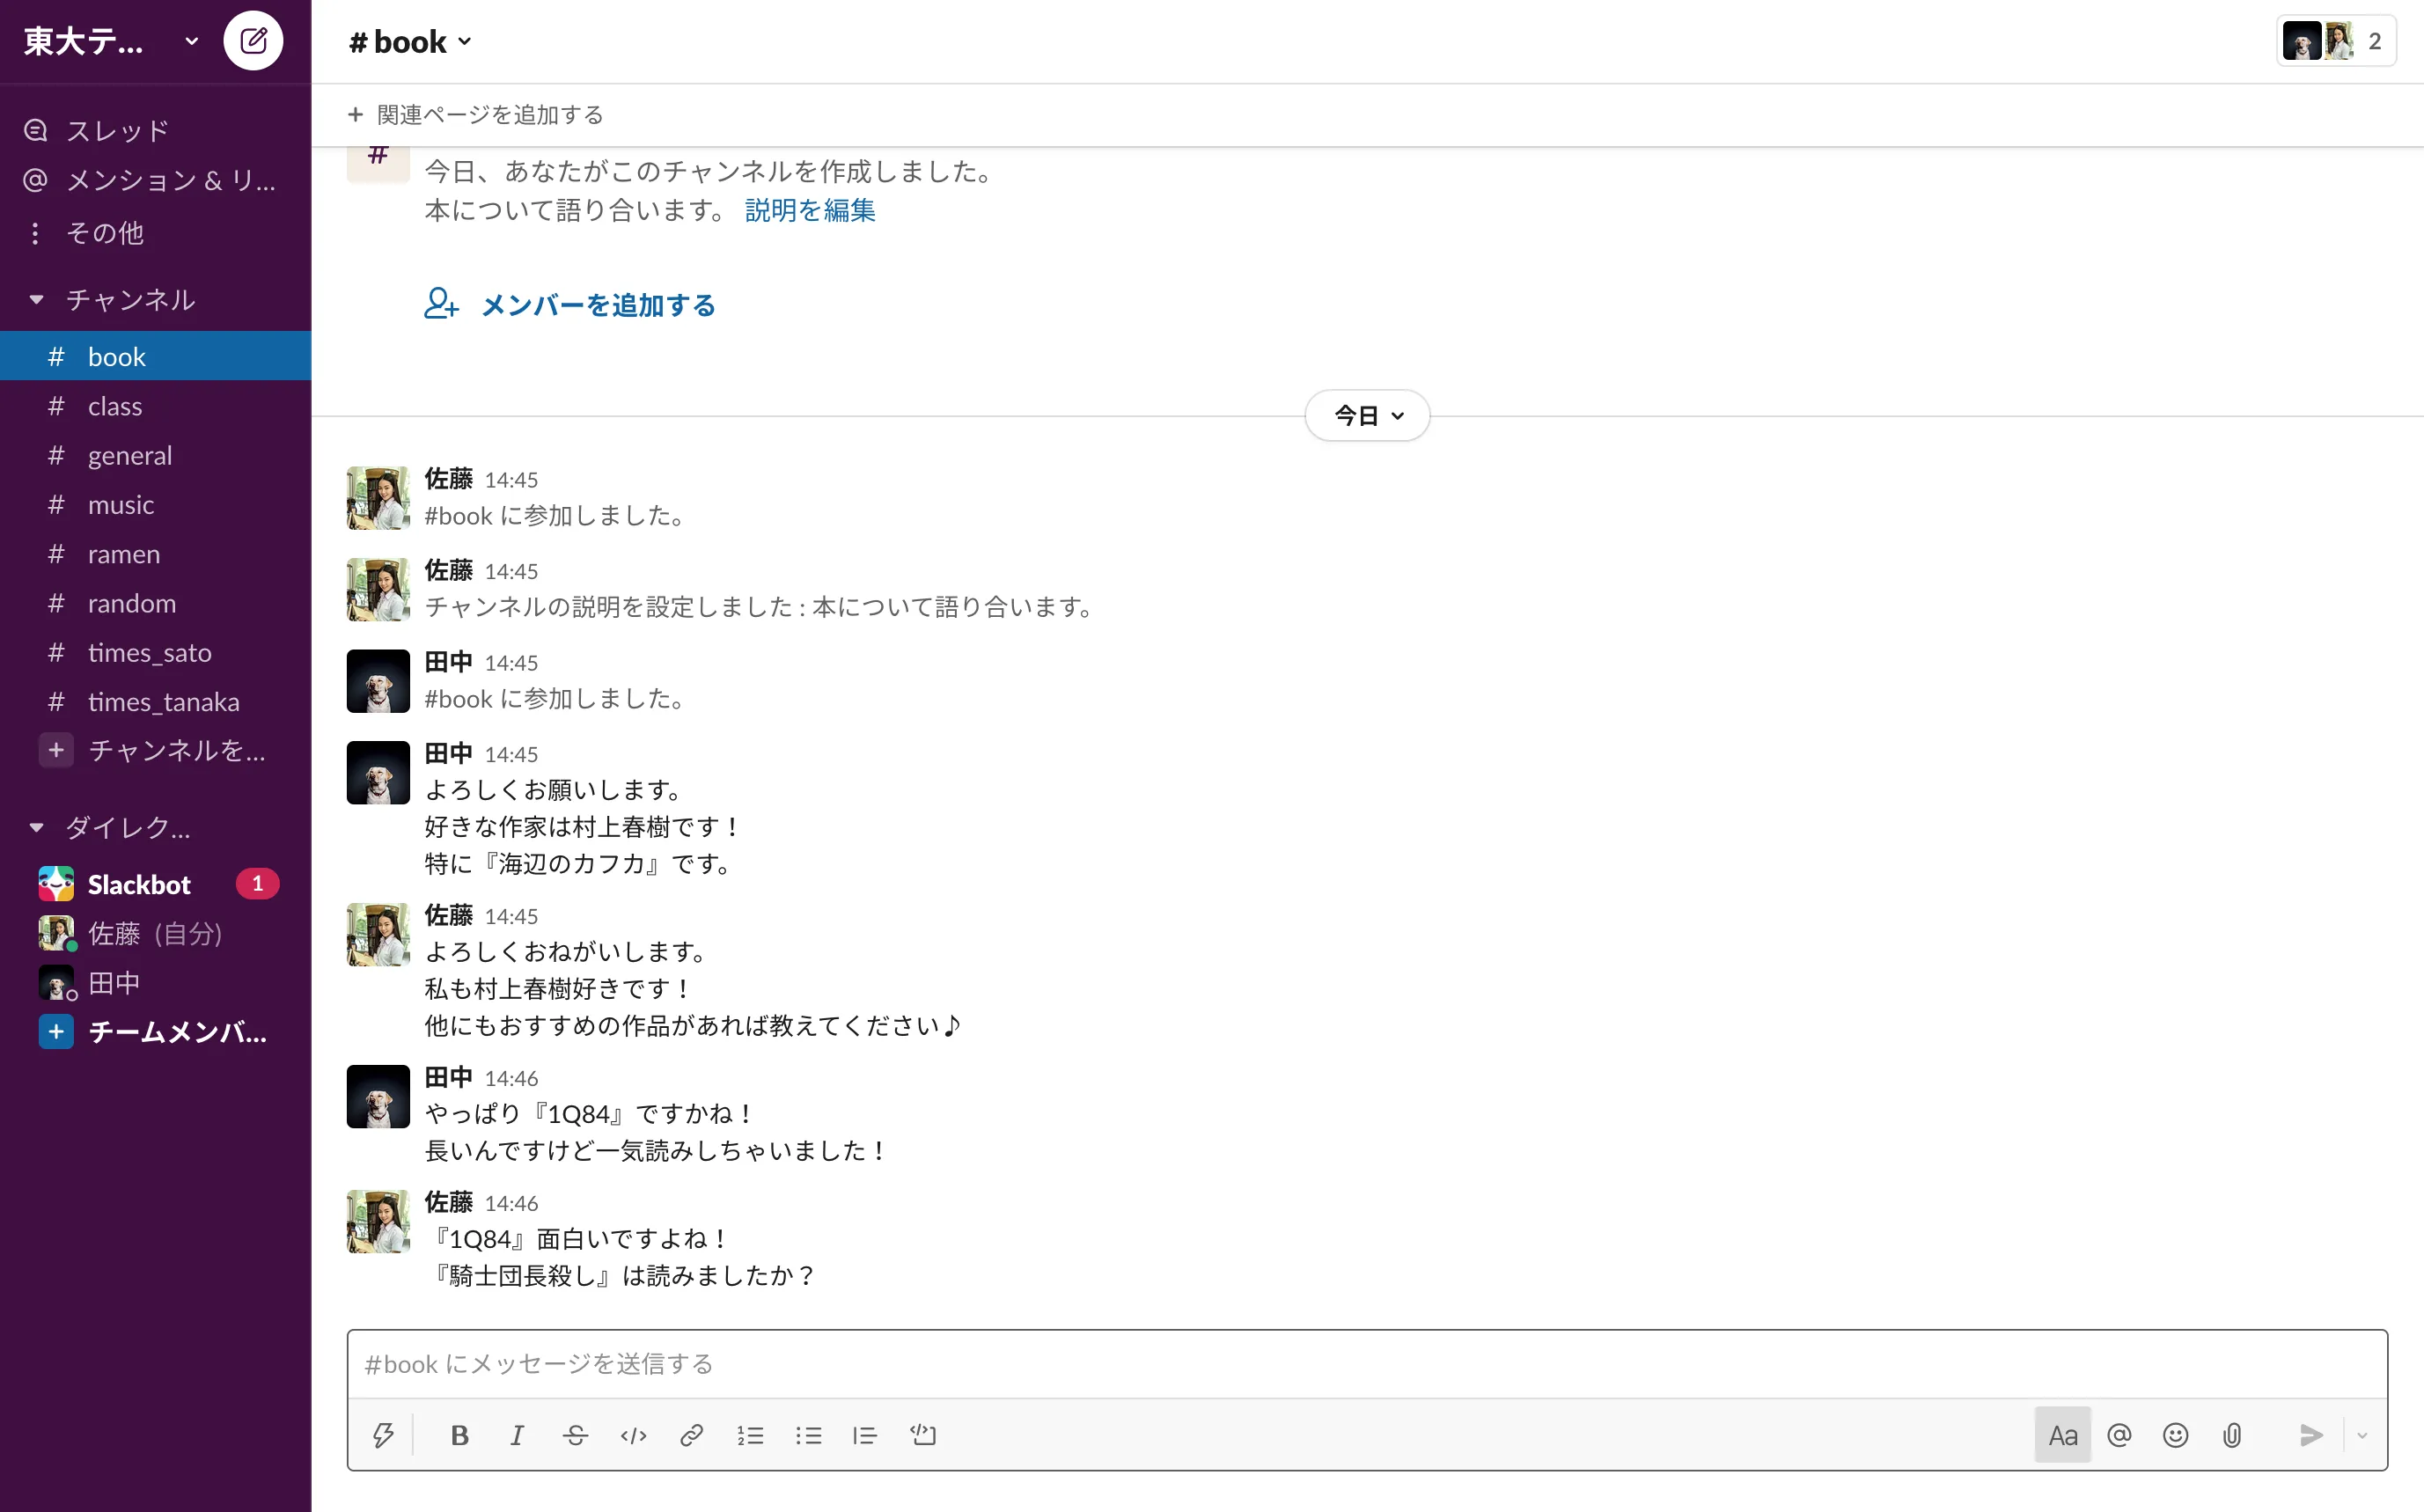The image size is (2424, 1512).
Task: Click the insert link icon
Action: coord(691,1435)
